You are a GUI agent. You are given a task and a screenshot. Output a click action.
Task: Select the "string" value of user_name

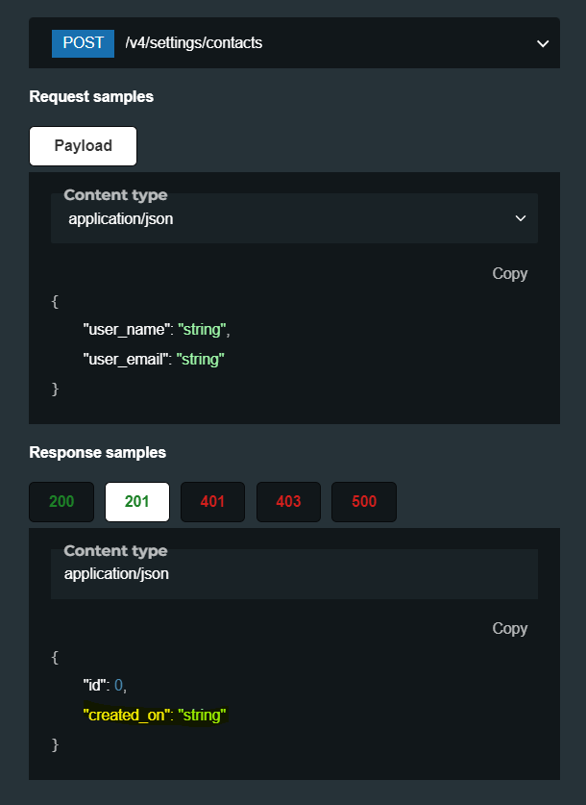coord(202,330)
